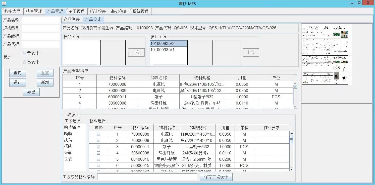This screenshot has height=185, width=375.
Task: Select drawing 10100093-V1 in 设计图纸 list
Action: 162,50
